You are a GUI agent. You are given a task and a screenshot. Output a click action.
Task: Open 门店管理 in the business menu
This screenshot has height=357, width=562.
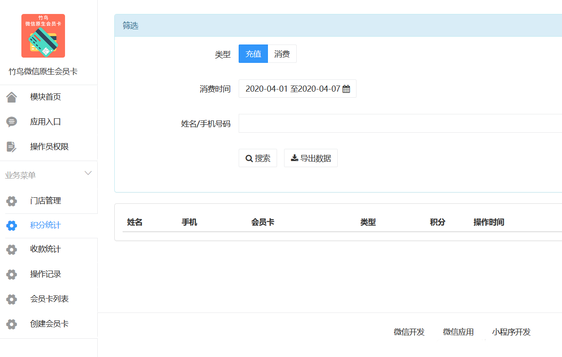coord(45,201)
